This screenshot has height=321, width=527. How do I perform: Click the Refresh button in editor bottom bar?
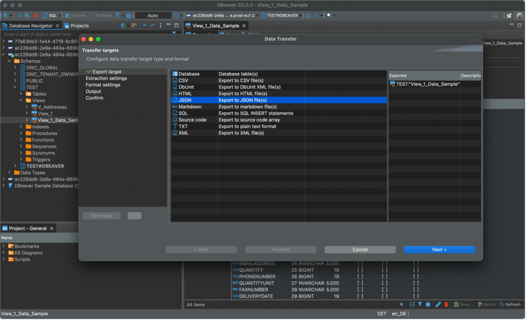pos(510,305)
